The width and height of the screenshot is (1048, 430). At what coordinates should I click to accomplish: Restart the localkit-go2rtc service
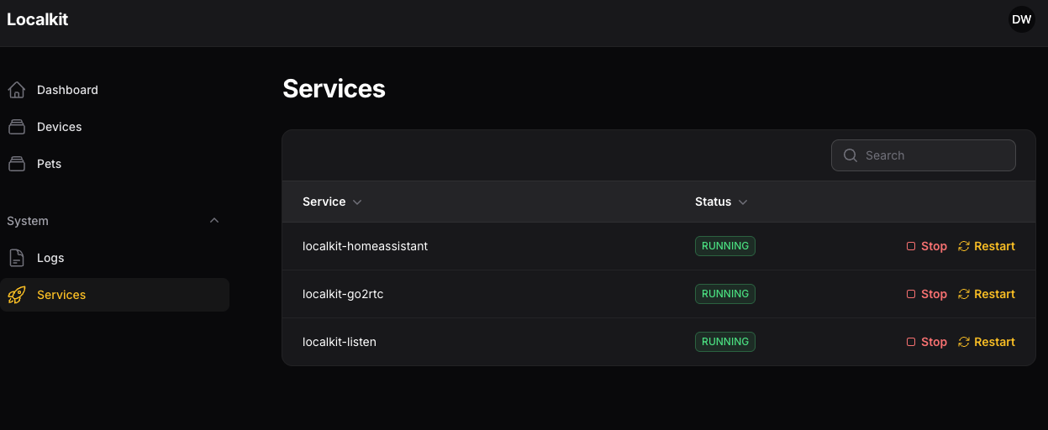click(987, 294)
